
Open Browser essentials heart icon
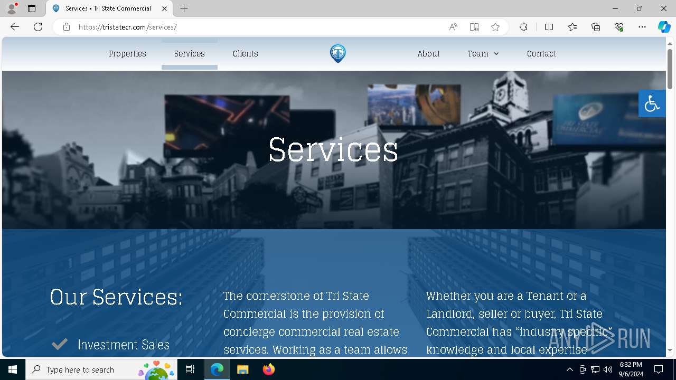(x=619, y=27)
